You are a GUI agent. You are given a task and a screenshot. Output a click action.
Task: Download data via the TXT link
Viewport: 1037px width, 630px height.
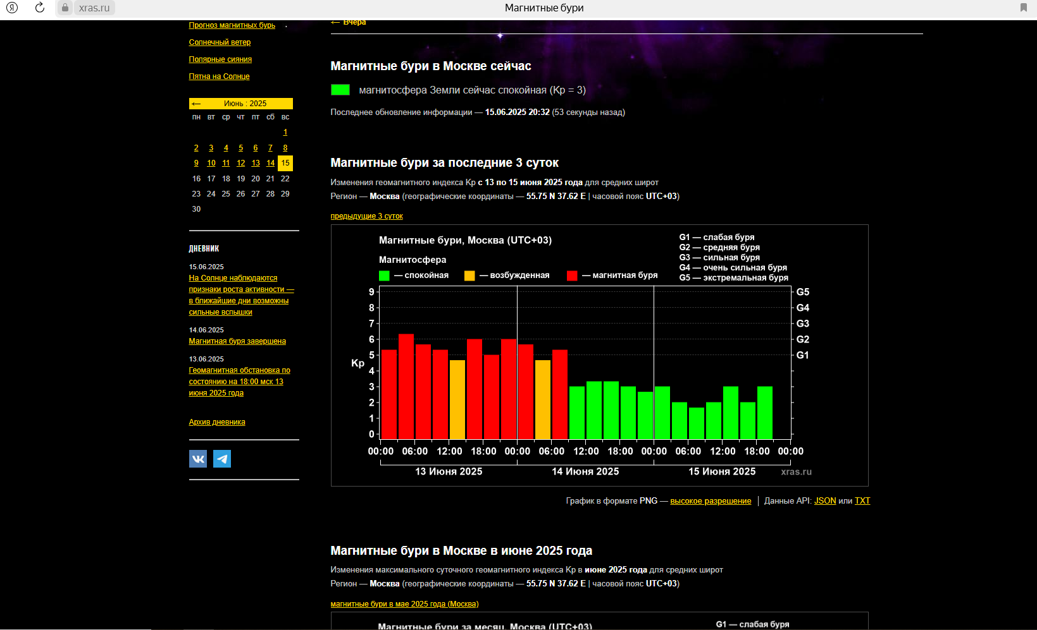[862, 501]
